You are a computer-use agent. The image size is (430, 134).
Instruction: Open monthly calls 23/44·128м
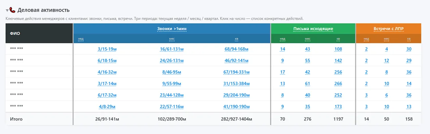pyautogui.click(x=172, y=95)
